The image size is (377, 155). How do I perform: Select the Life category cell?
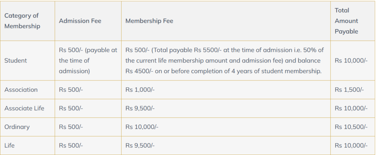pos(10,145)
